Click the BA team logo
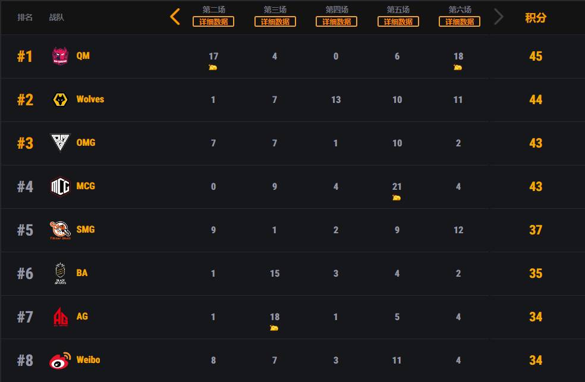The height and width of the screenshot is (382, 585). pyautogui.click(x=60, y=274)
